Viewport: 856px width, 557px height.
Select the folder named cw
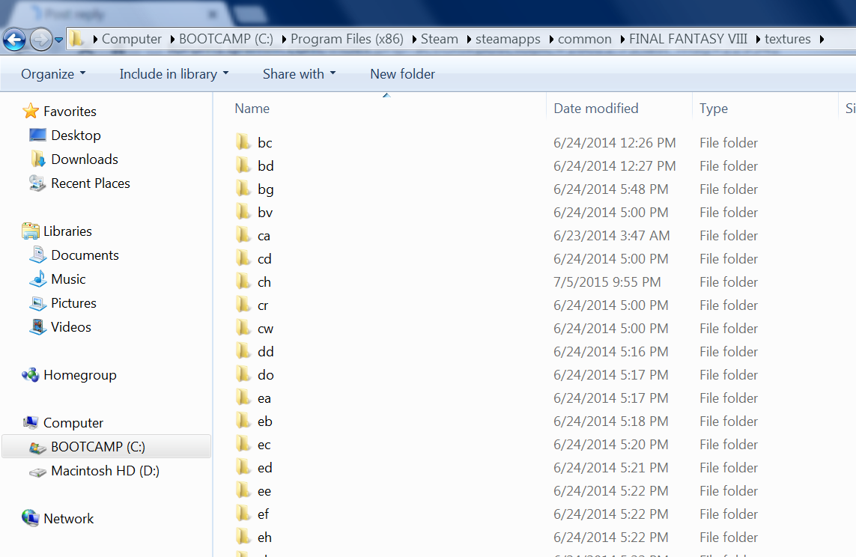[x=265, y=329]
